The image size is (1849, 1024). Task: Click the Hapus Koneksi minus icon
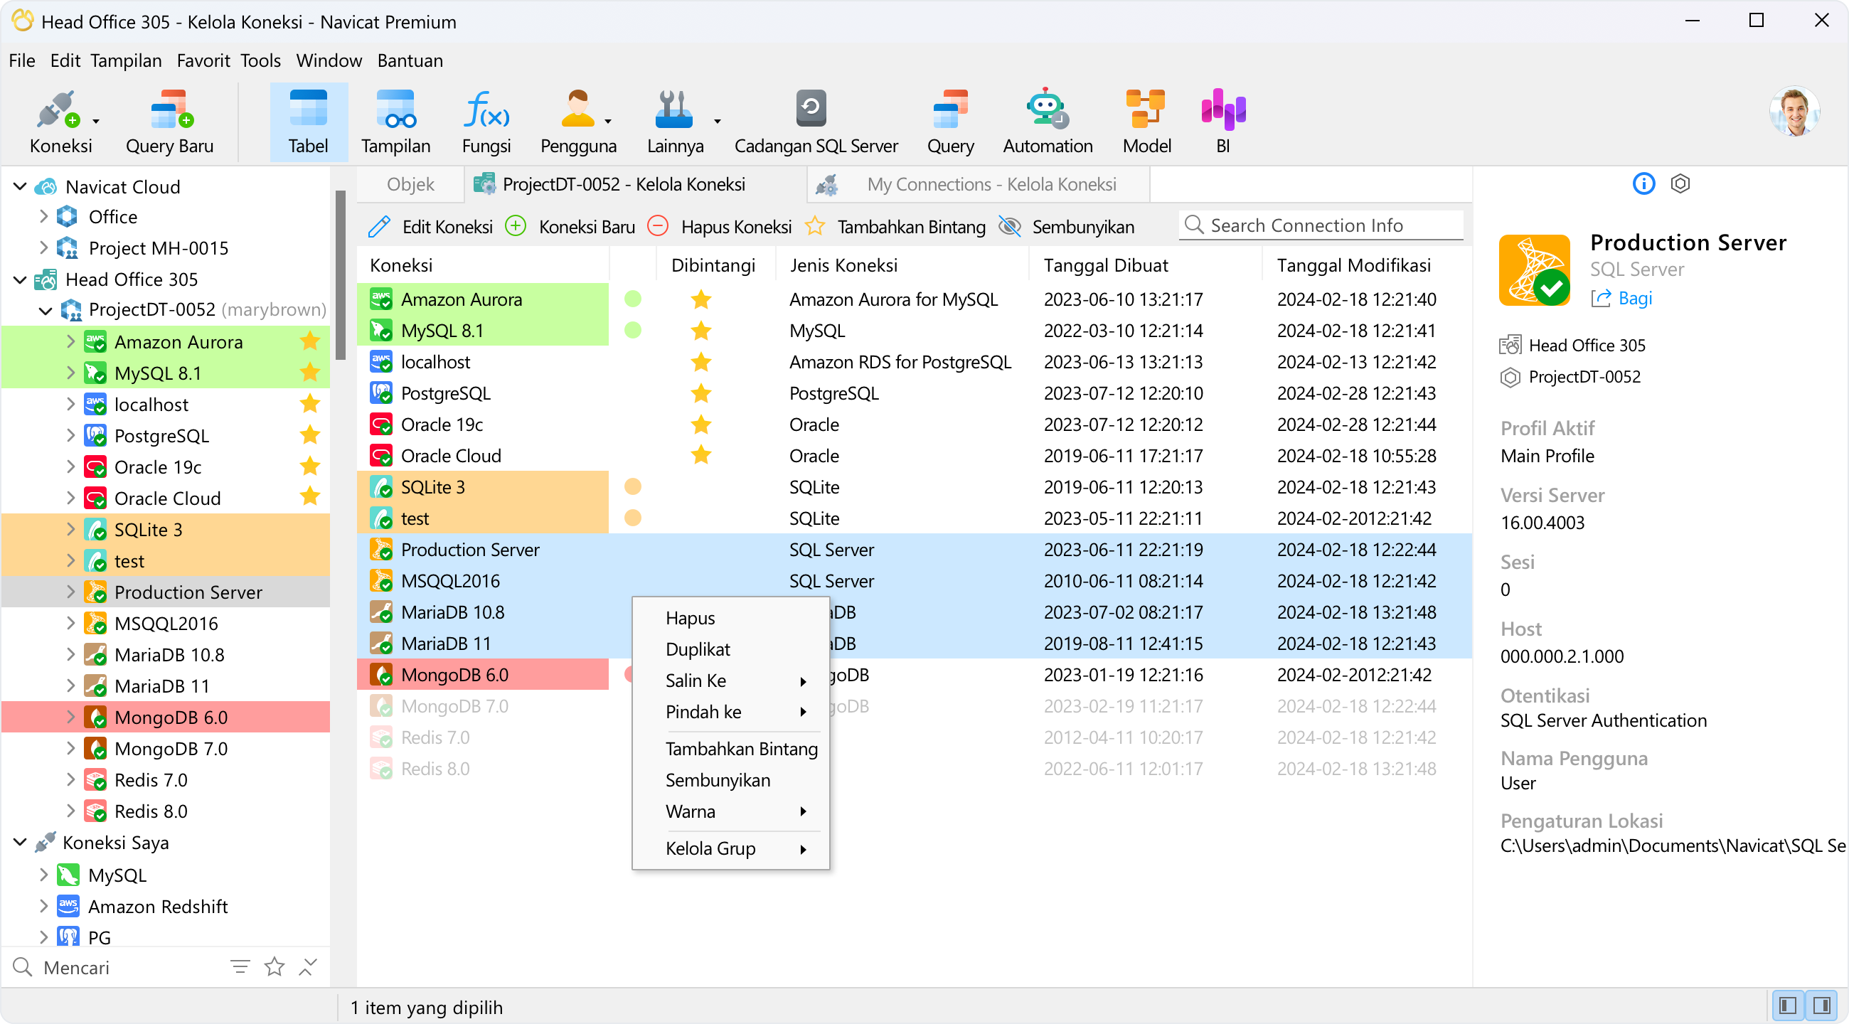(x=658, y=226)
